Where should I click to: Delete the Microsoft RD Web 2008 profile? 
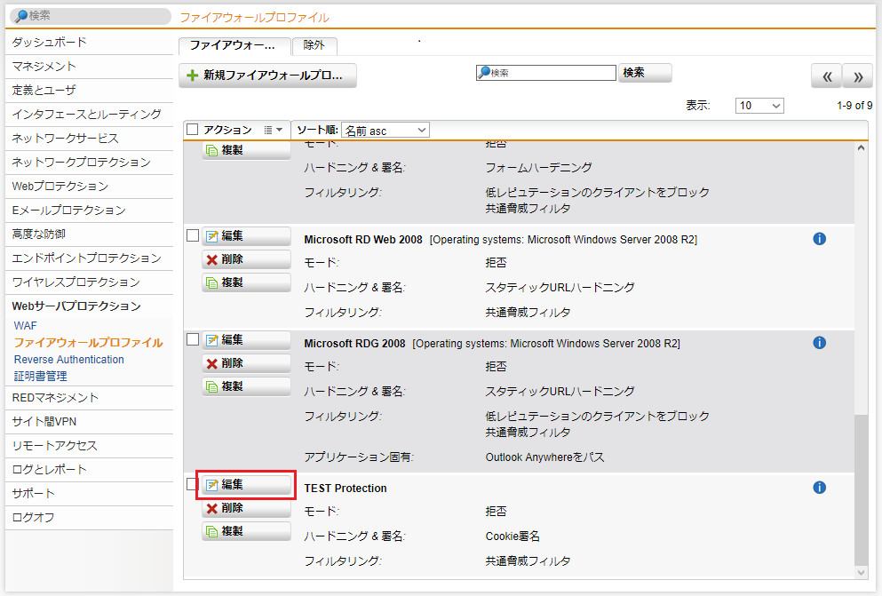point(246,259)
